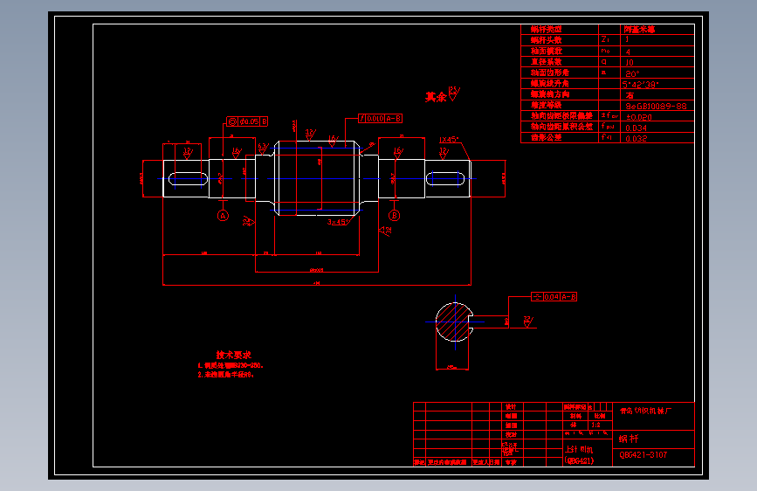Screen dimensions: 757x491
Task: Click the 设计 cell in title block
Action: click(511, 406)
